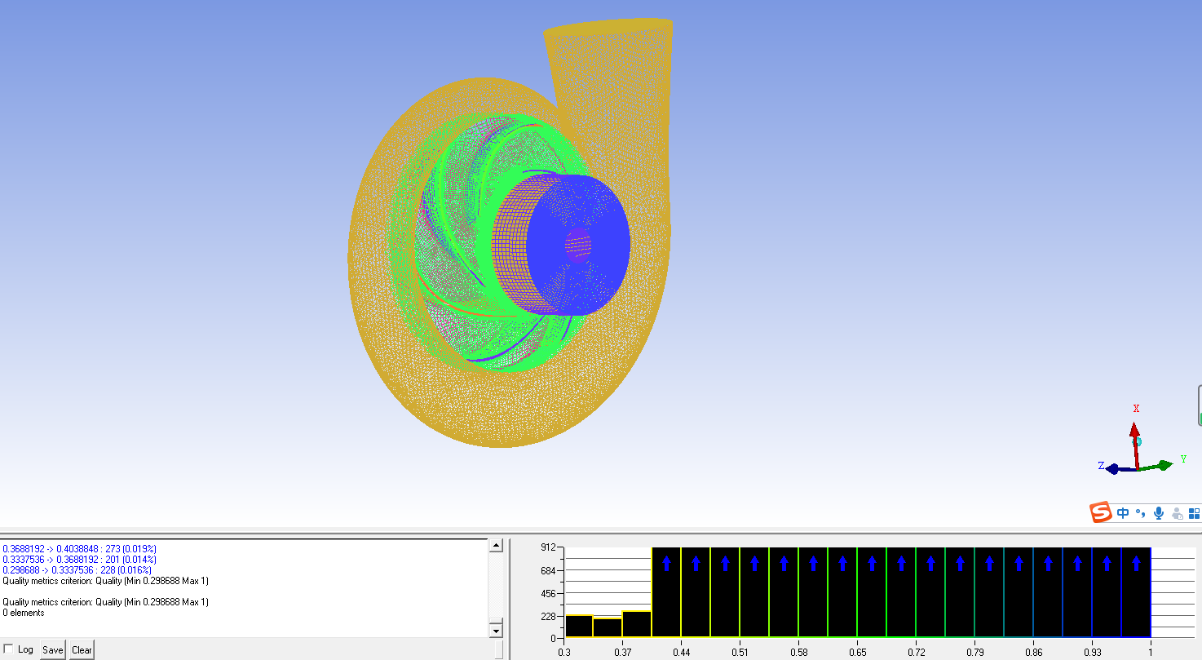
Task: Open the IME toolbox grid icon
Action: [x=1194, y=513]
